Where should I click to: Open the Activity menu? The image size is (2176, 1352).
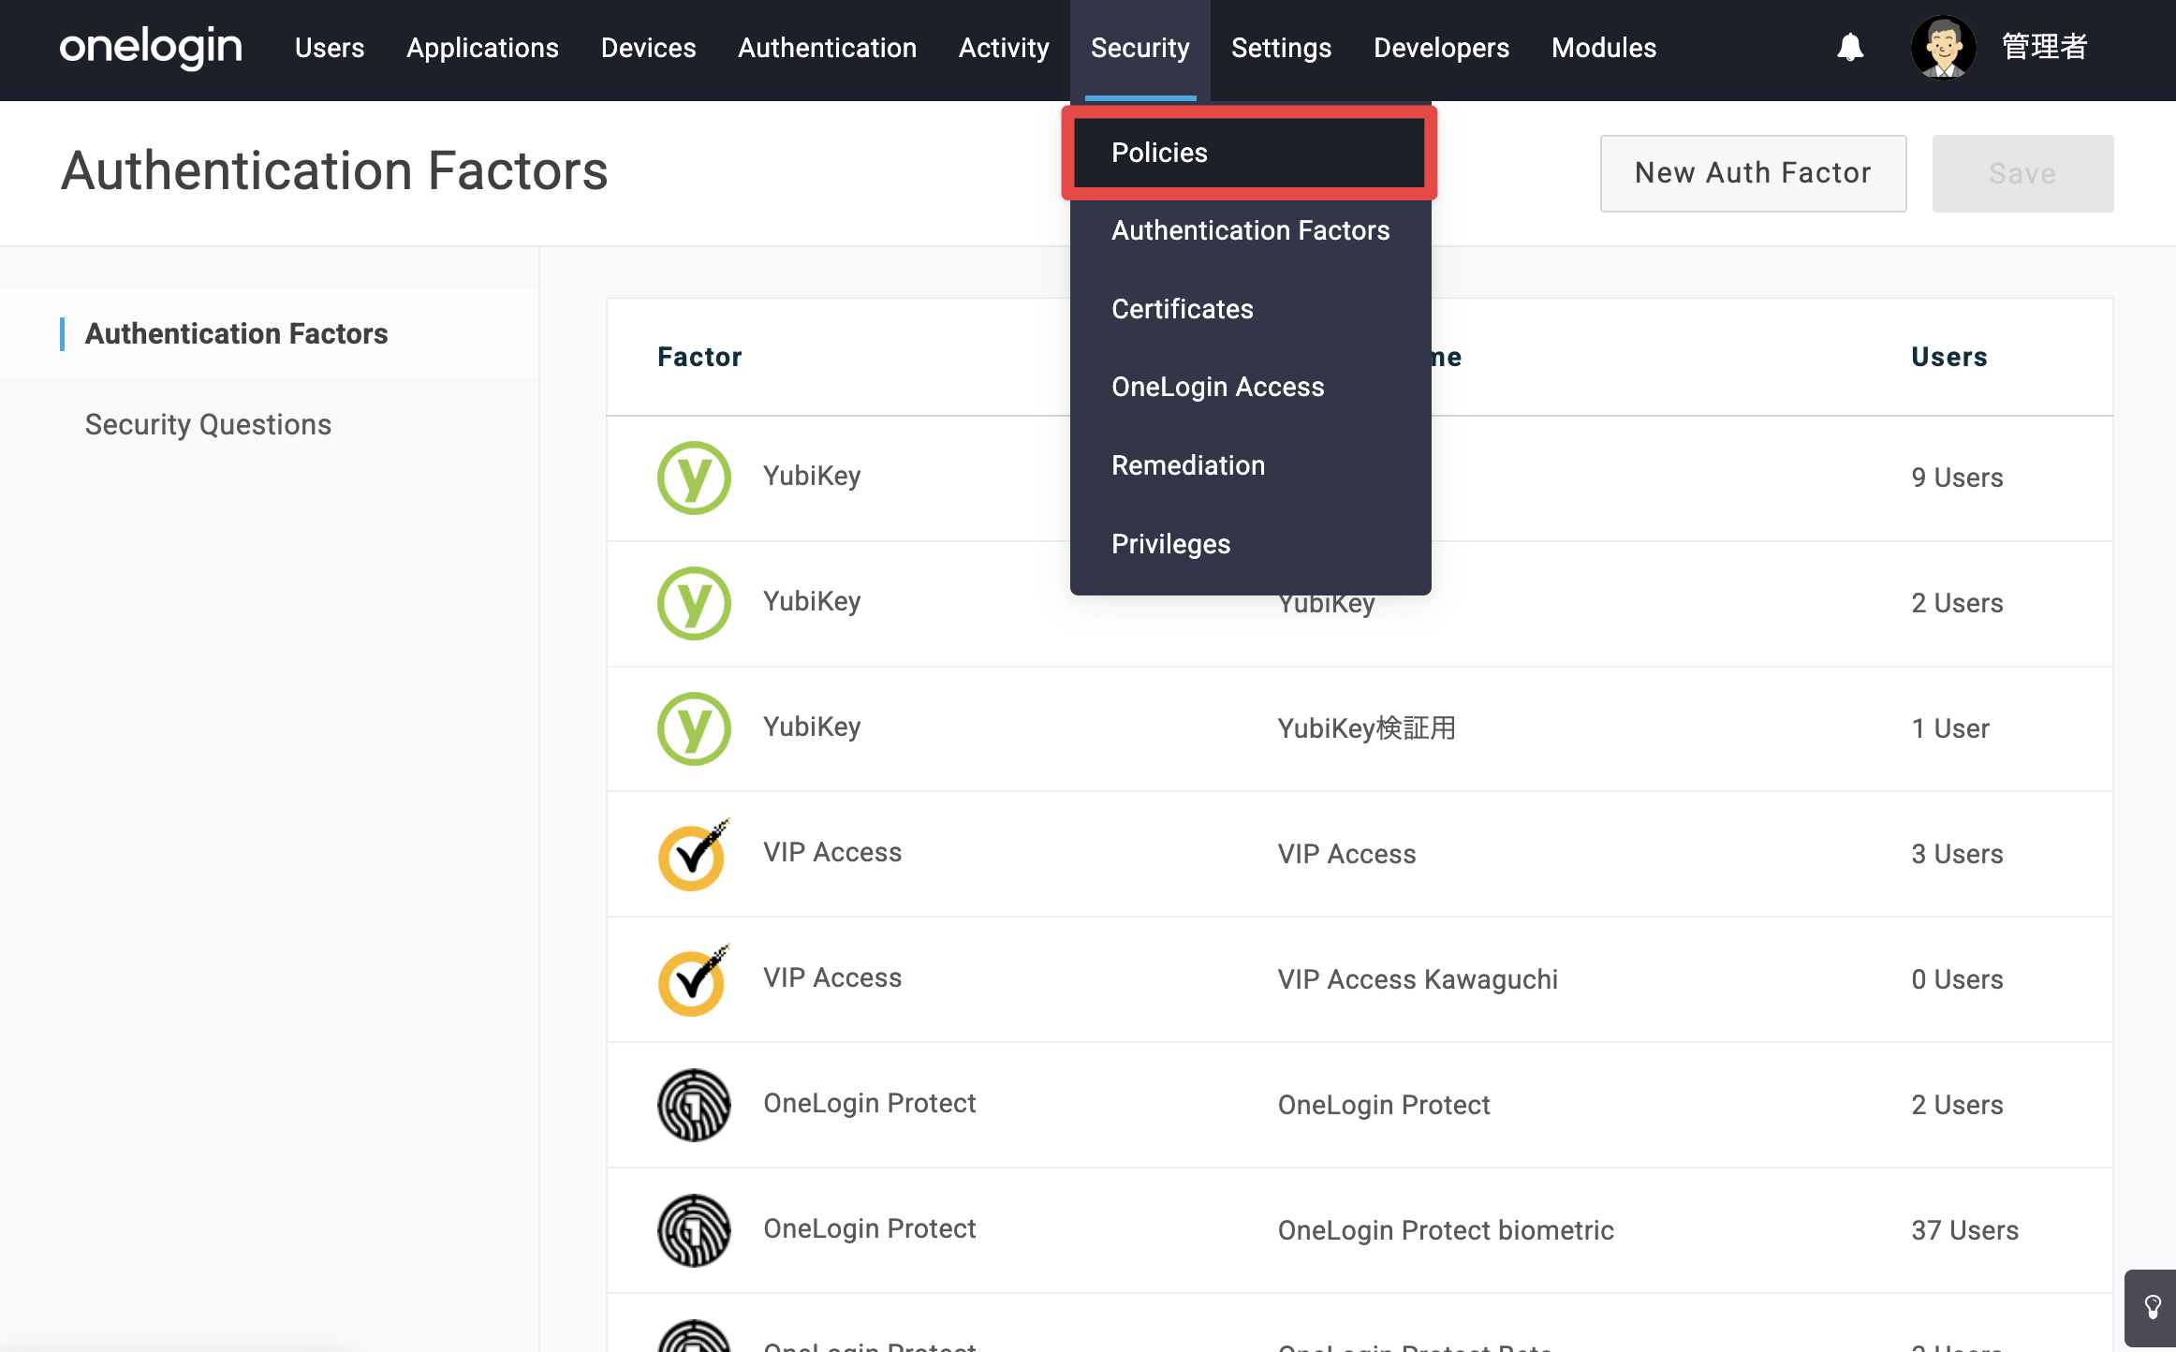pos(1004,48)
